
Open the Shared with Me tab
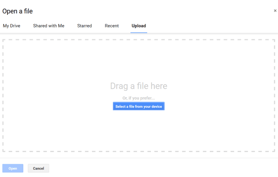[49, 26]
